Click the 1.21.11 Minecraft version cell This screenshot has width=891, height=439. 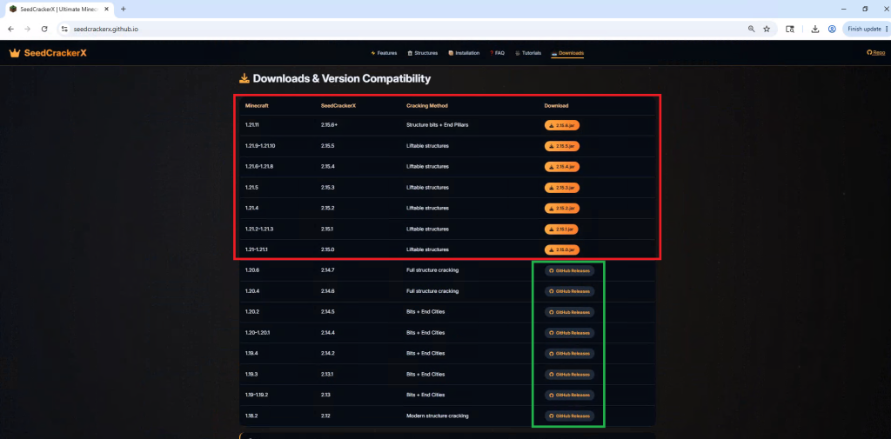pos(252,125)
